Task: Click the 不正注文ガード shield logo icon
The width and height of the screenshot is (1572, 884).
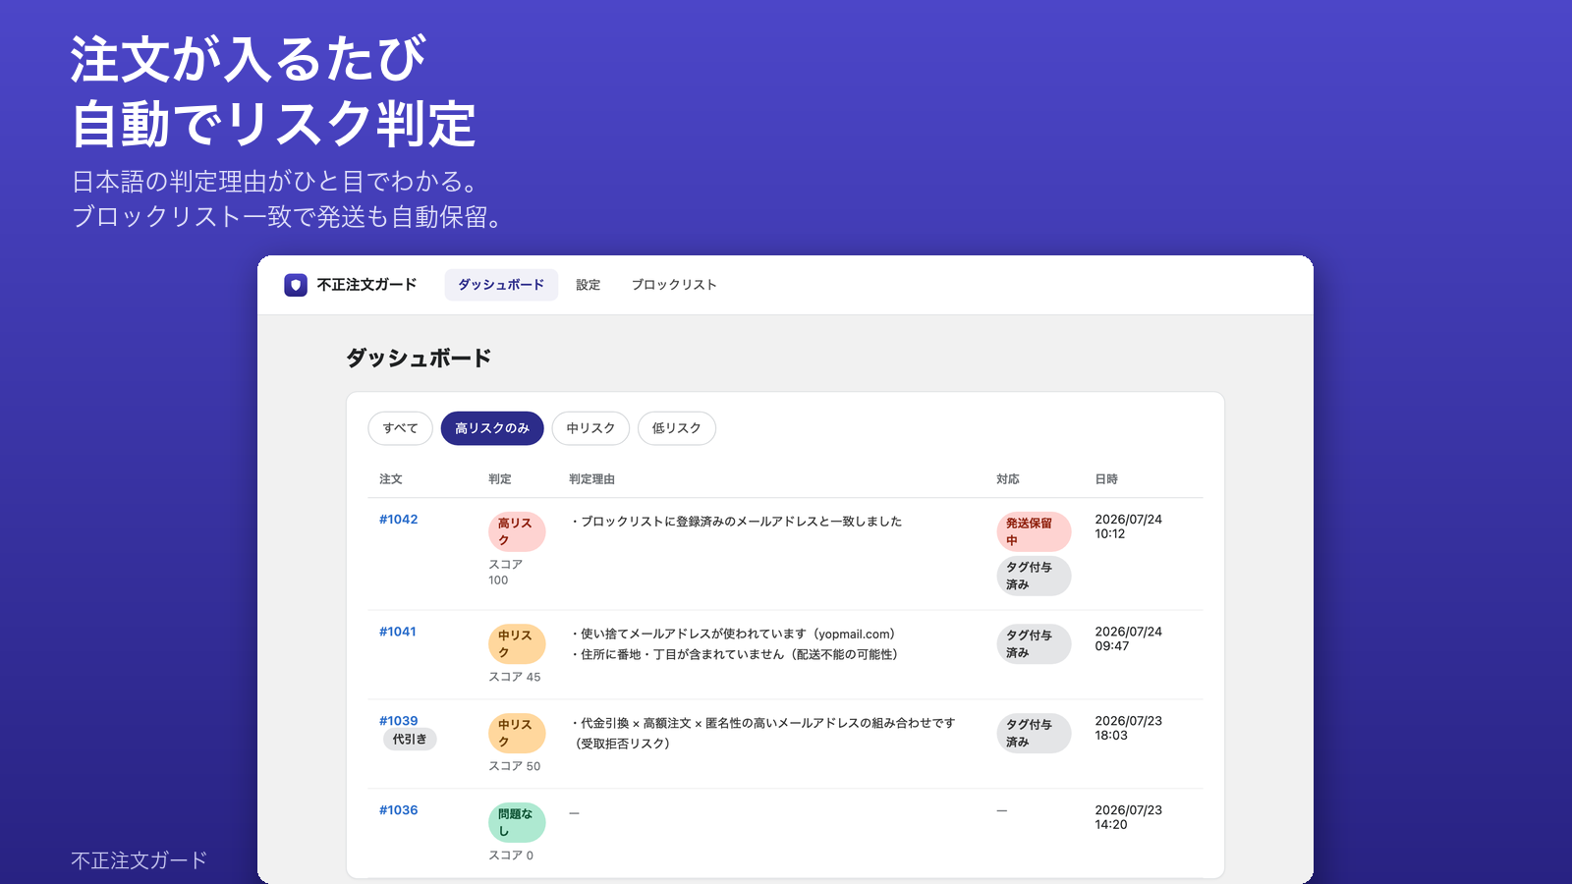Action: (x=296, y=285)
